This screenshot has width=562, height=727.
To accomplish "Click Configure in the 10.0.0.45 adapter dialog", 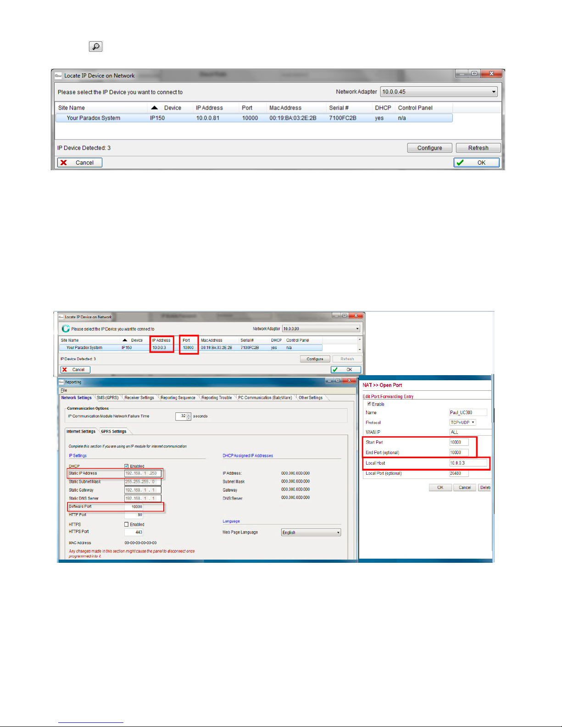I will [429, 148].
